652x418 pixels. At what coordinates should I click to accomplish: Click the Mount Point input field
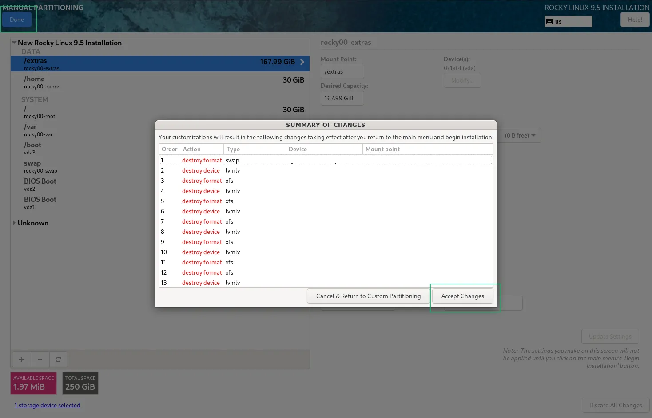coord(342,71)
